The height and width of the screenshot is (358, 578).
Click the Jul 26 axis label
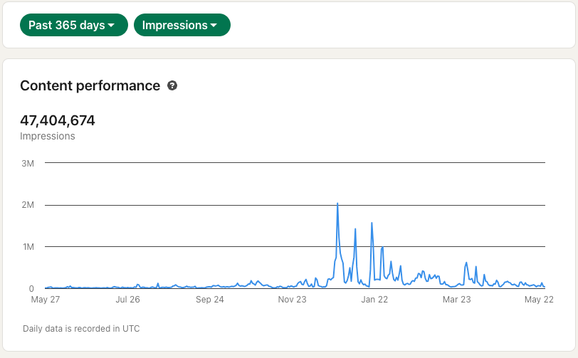pos(127,300)
